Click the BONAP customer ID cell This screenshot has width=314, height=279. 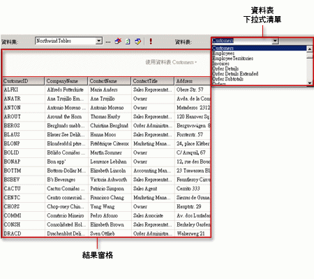click(24, 162)
